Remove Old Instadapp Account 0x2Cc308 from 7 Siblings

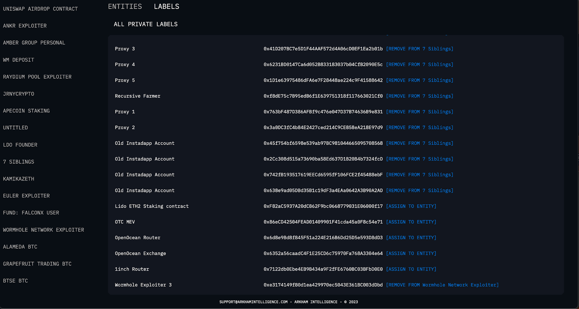420,159
